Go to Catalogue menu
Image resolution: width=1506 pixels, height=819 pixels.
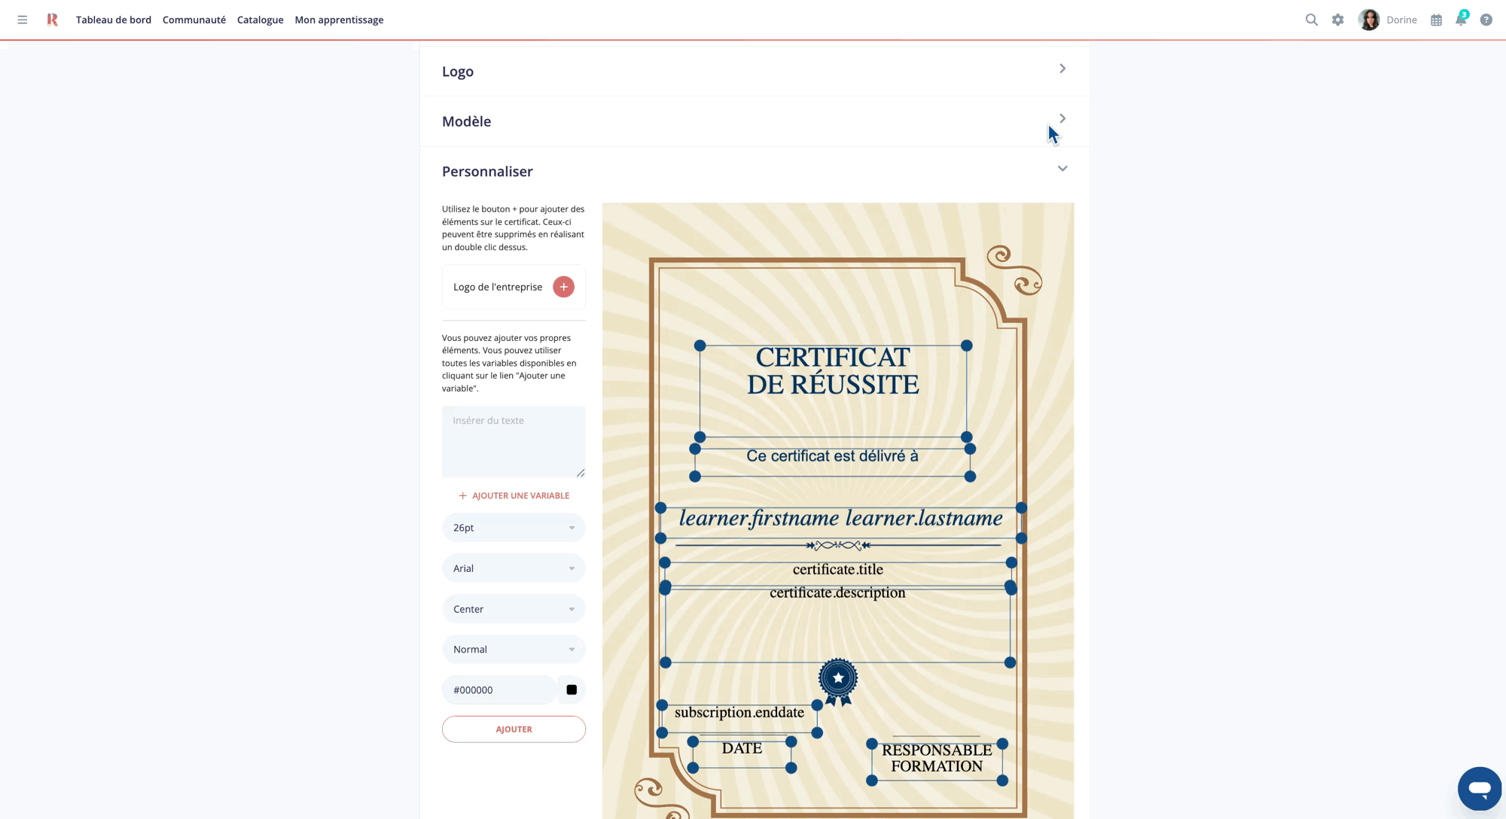tap(260, 20)
